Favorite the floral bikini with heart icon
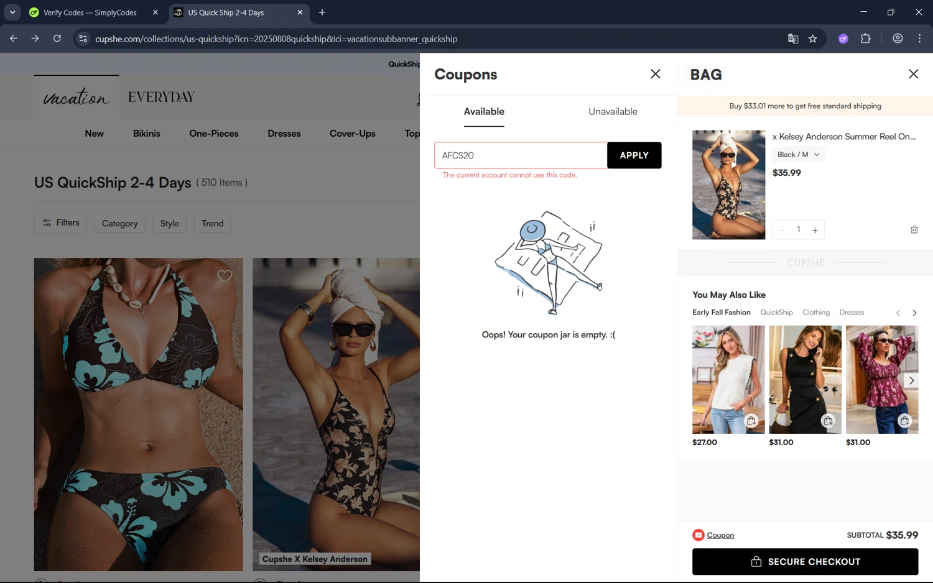Viewport: 933px width, 583px height. [x=225, y=276]
